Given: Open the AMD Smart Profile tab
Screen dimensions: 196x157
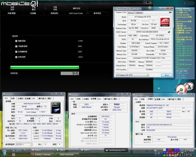Looking at the screenshot, I should (x=76, y=13).
